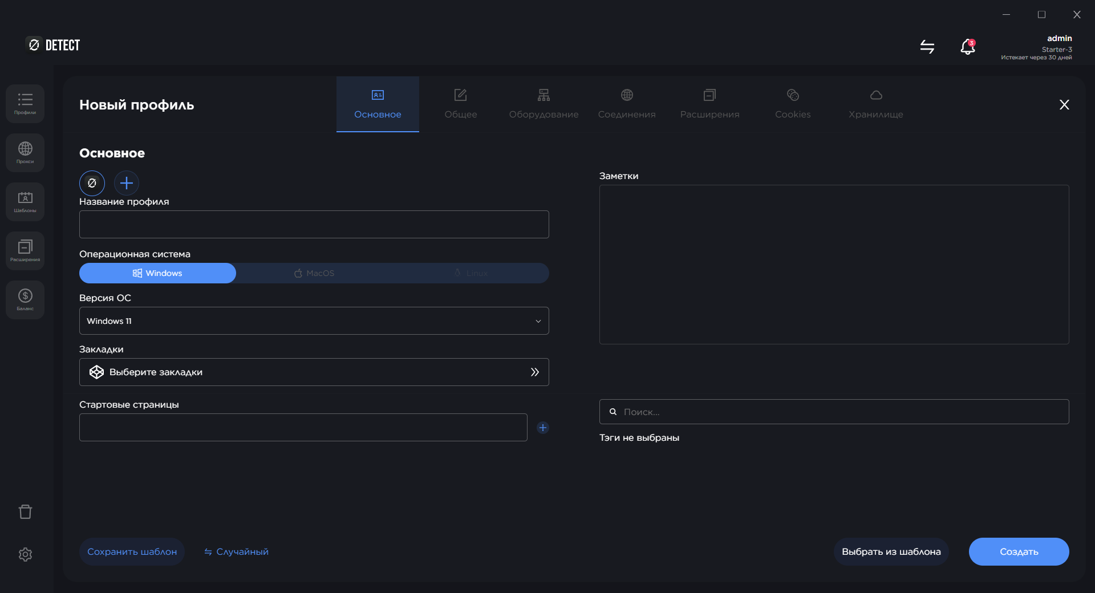Select Windows as operating system
This screenshot has height=593, width=1095.
pos(157,273)
